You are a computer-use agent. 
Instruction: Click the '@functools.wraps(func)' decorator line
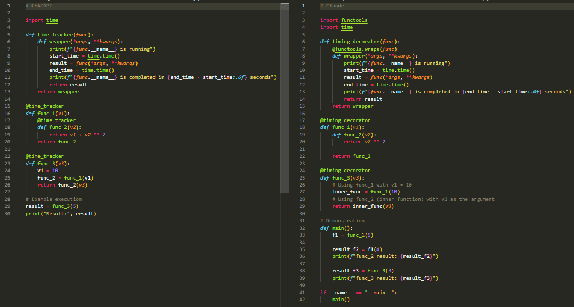pyautogui.click(x=364, y=49)
